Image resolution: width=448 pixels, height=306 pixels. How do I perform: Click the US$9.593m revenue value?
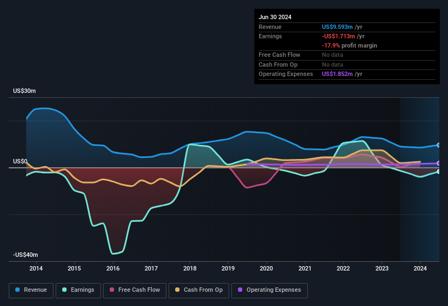[x=337, y=27]
